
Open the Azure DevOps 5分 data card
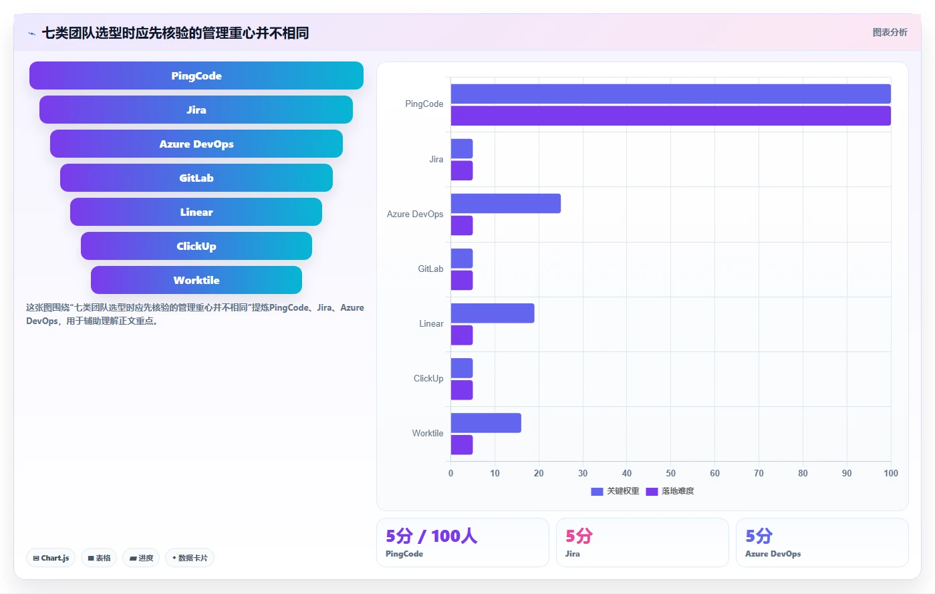coord(822,543)
